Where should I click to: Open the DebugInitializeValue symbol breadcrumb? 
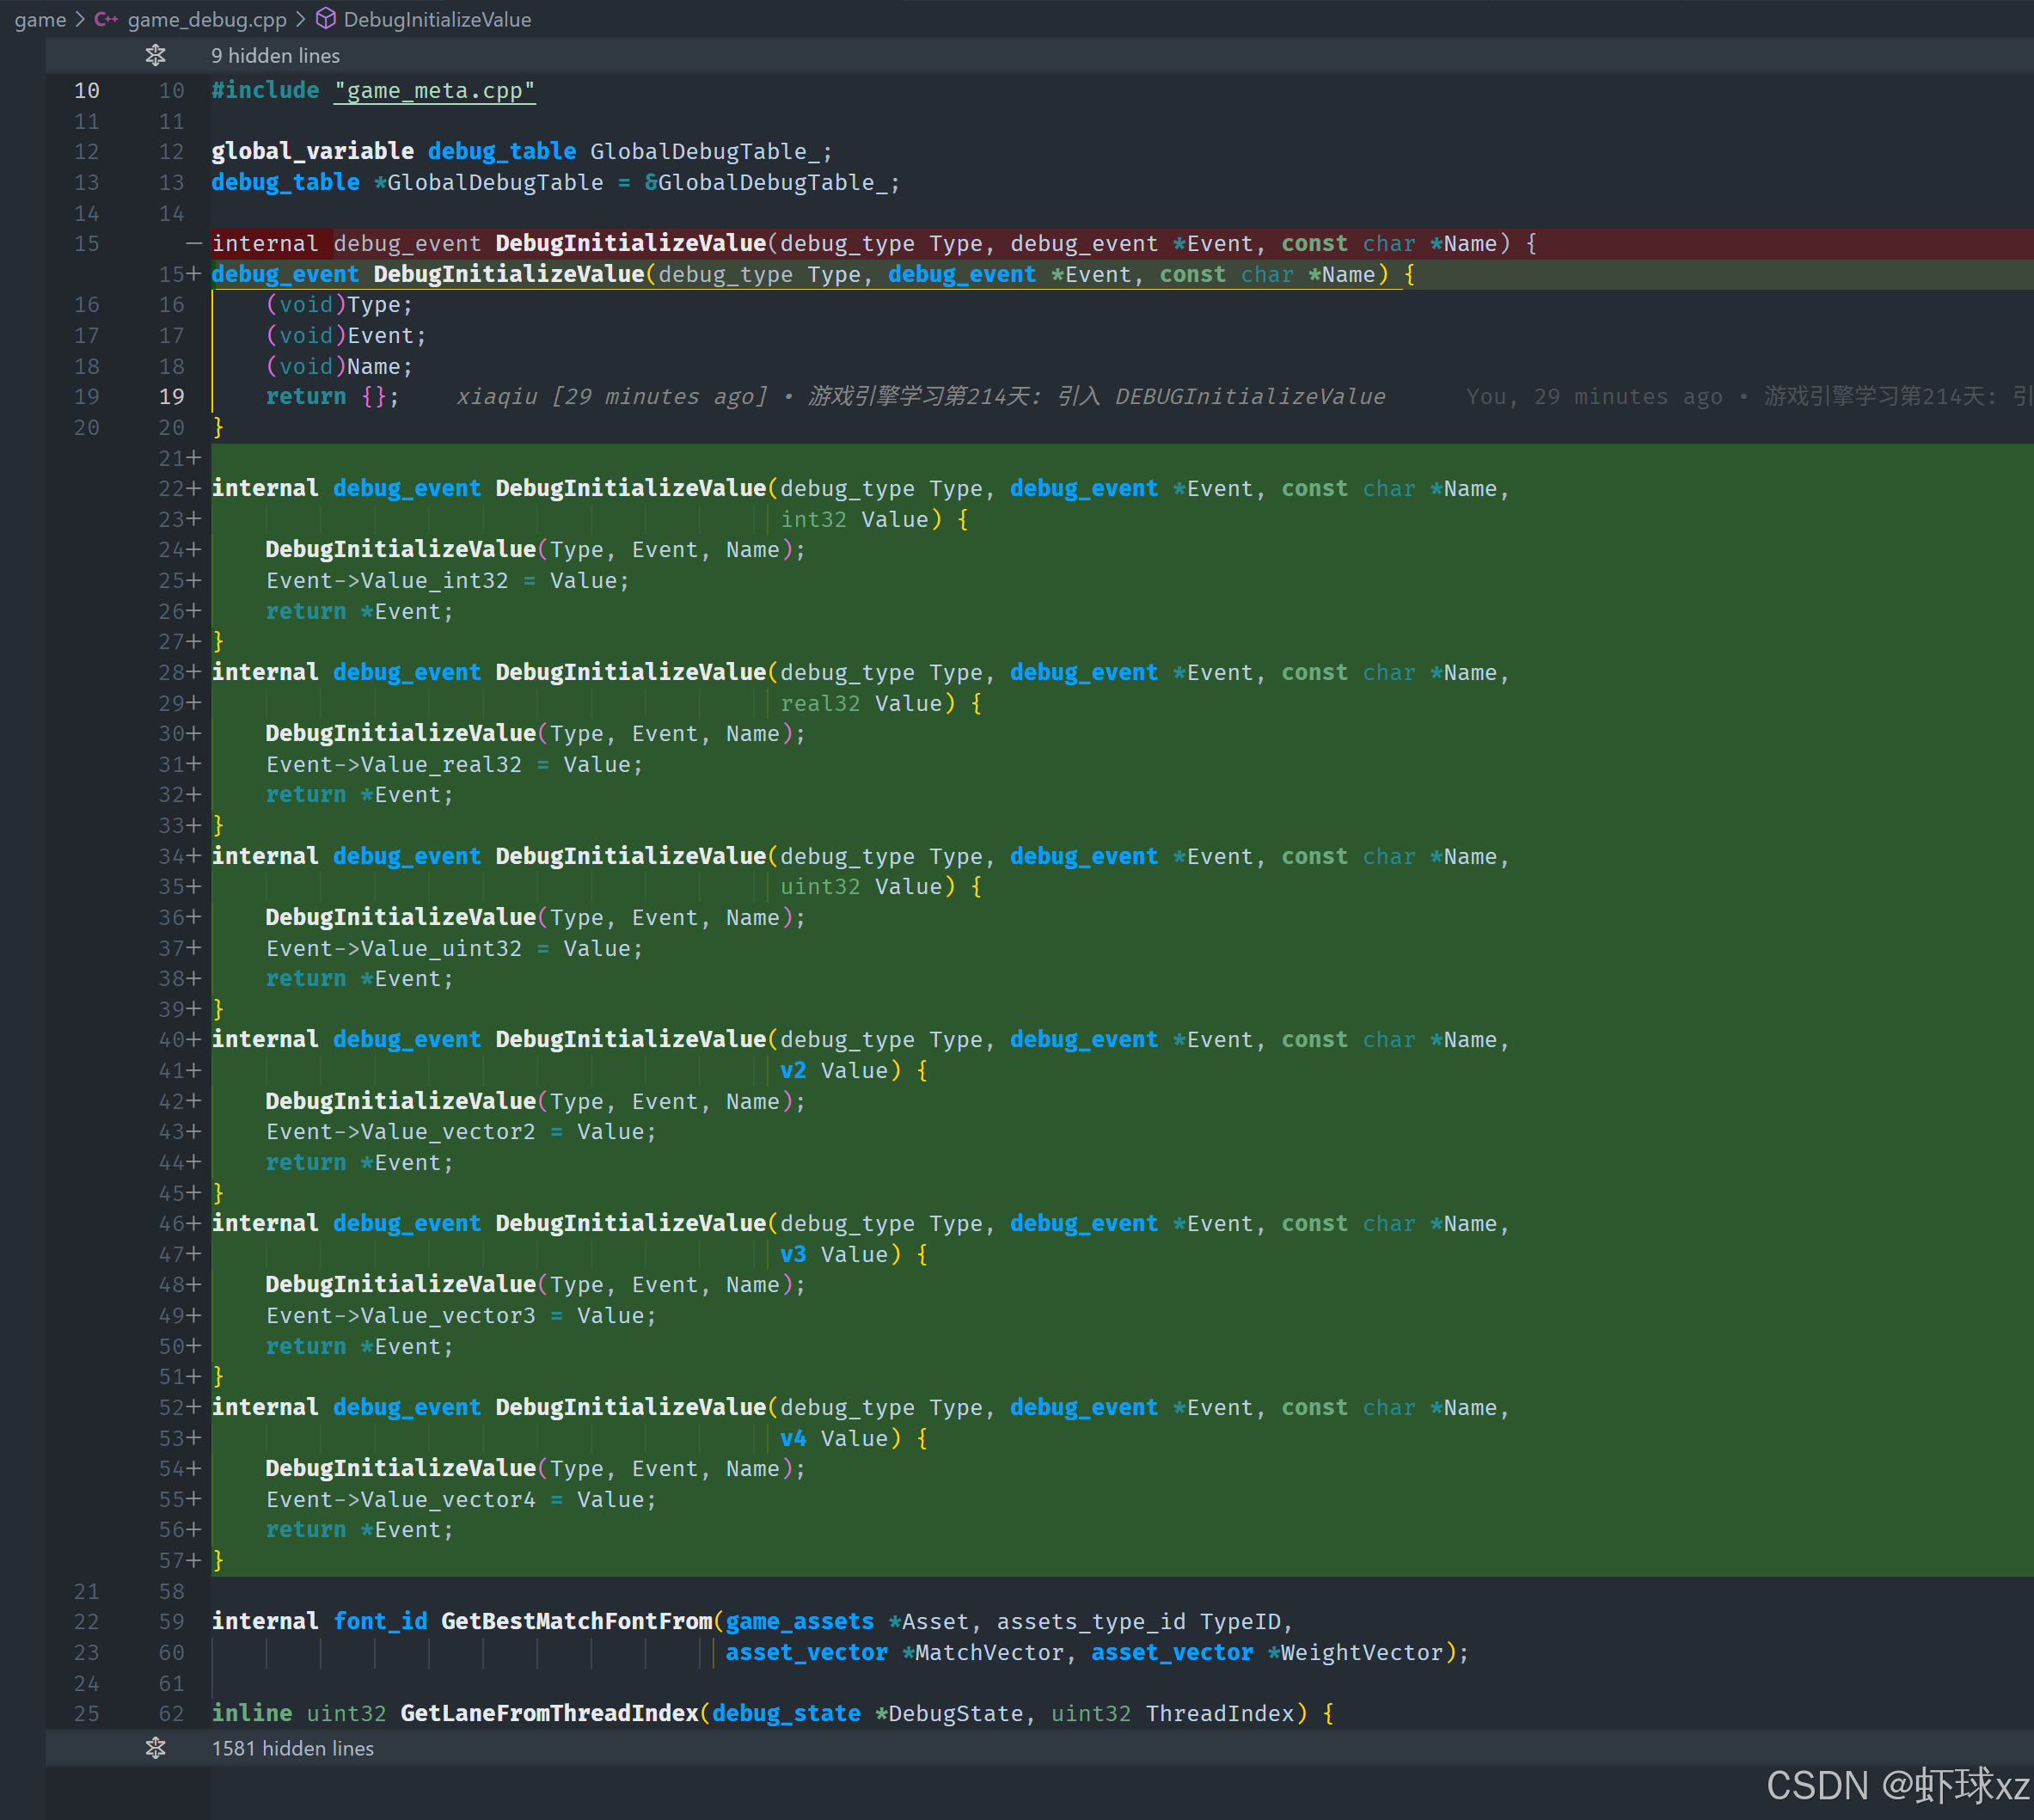click(437, 19)
